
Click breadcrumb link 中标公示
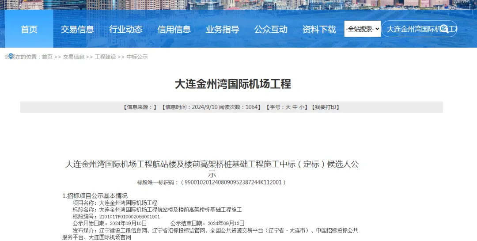click(137, 57)
